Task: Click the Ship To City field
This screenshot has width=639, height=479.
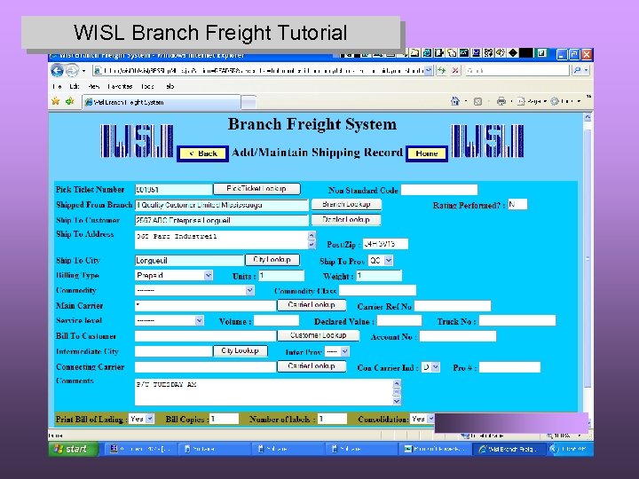Action: coord(190,260)
